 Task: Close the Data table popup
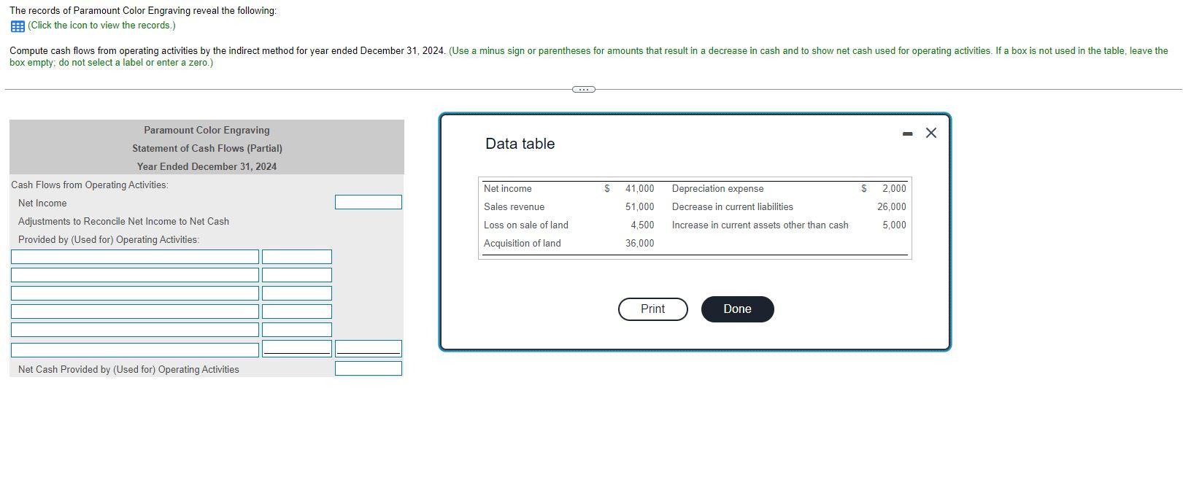coord(930,133)
